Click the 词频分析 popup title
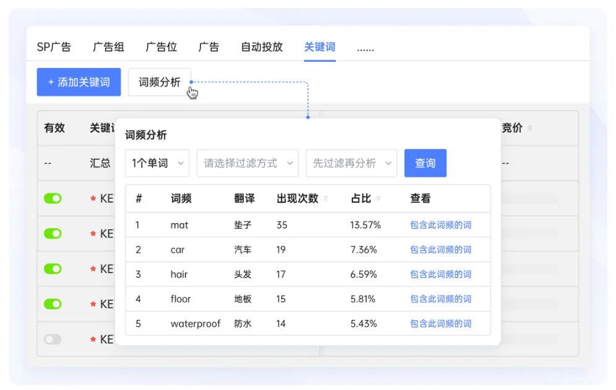 pos(146,135)
